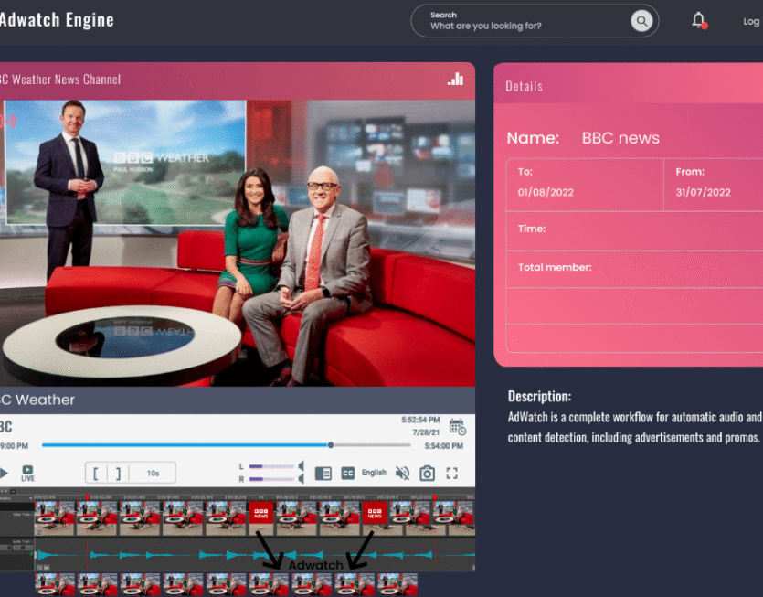Set clip out point with right bracket
This screenshot has height=597, width=763.
pos(118,474)
